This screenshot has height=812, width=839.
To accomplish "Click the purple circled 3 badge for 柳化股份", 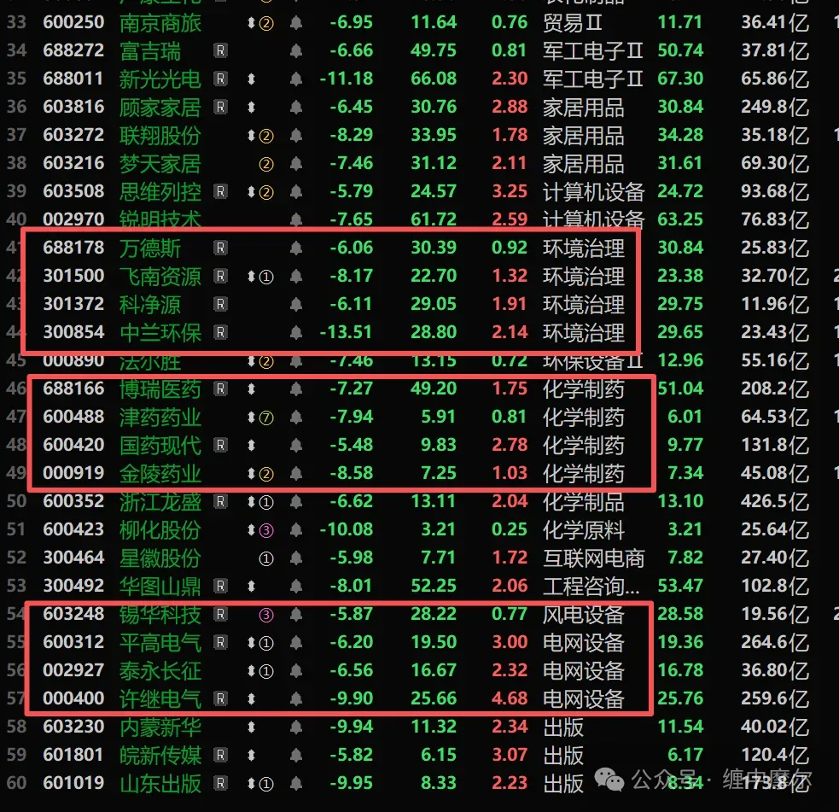I will (x=266, y=530).
